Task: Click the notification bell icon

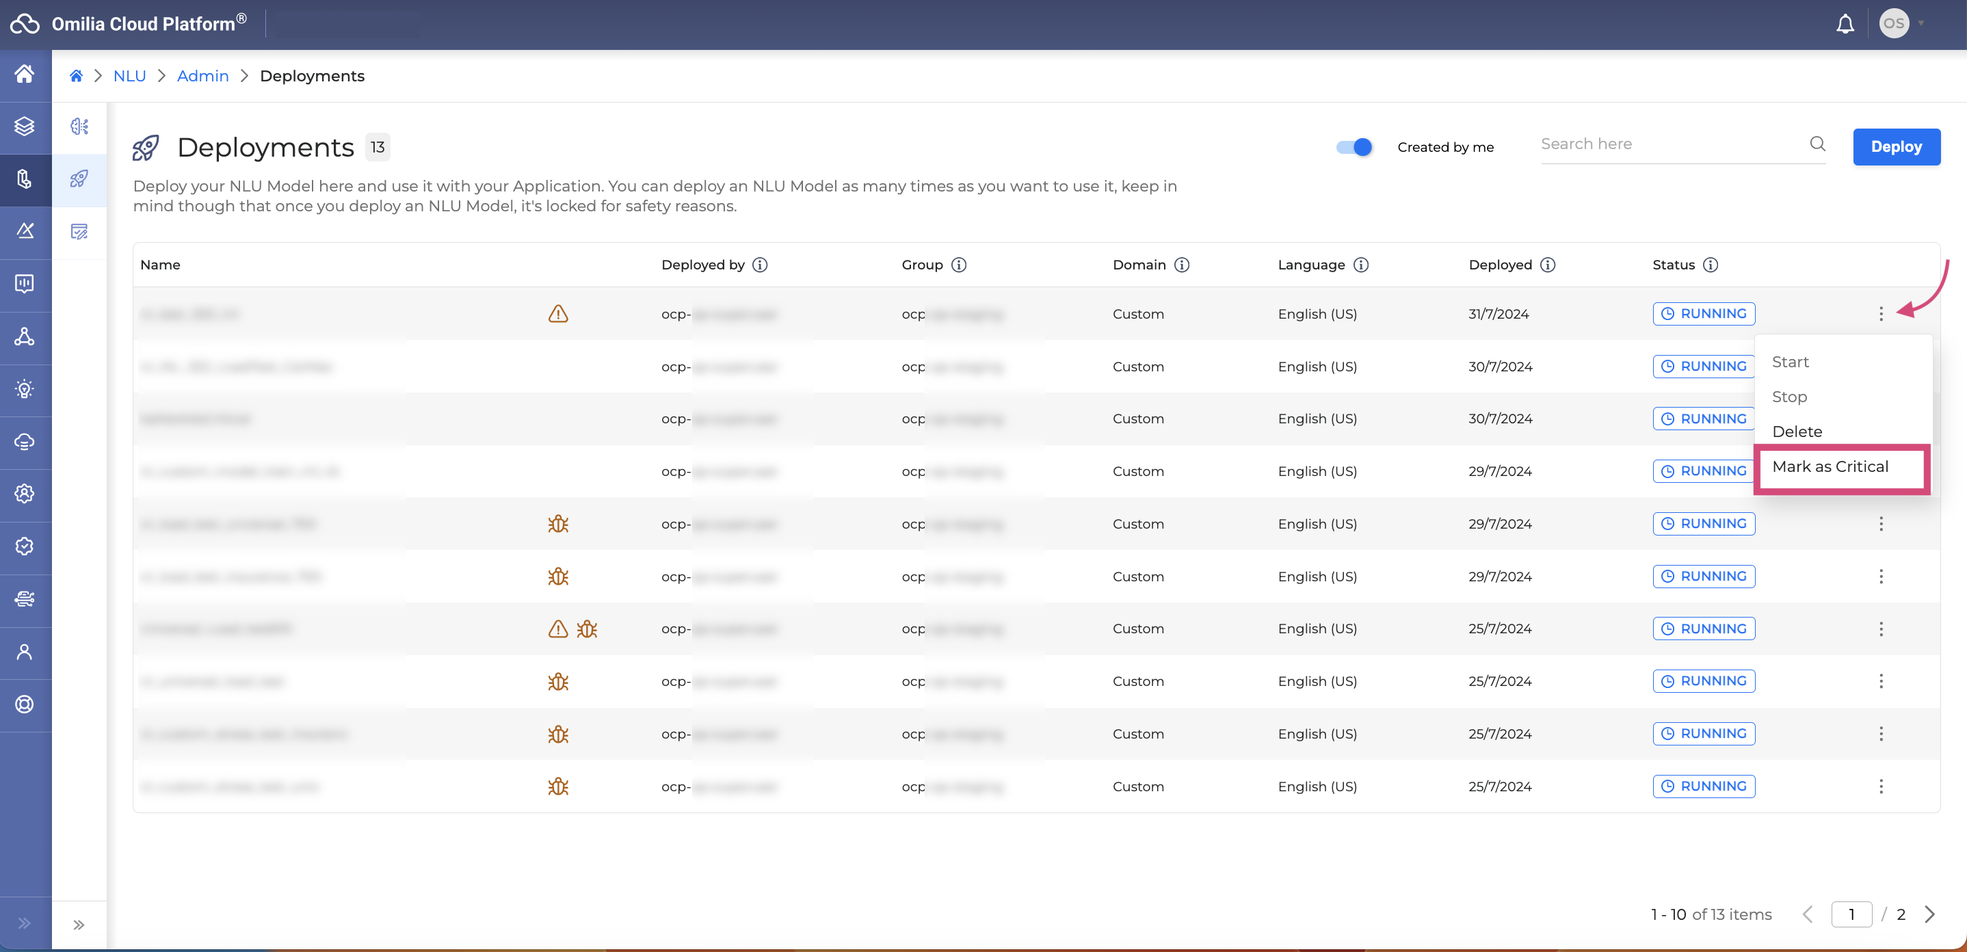Action: click(x=1845, y=24)
